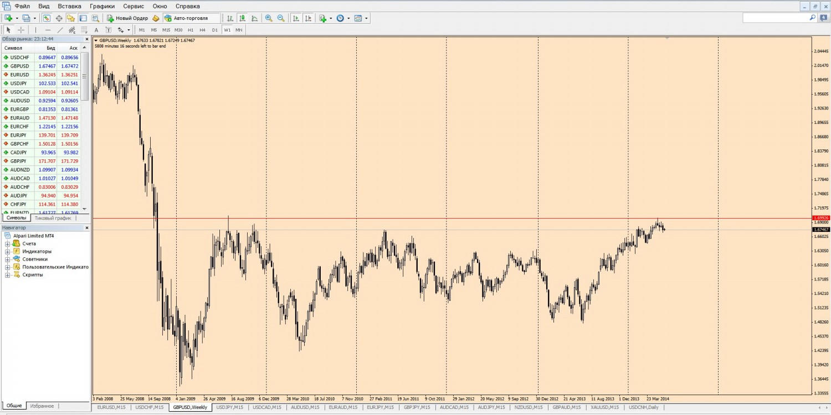Open Periods dropdown arrow beside clock
This screenshot has width=831, height=415.
[x=348, y=18]
